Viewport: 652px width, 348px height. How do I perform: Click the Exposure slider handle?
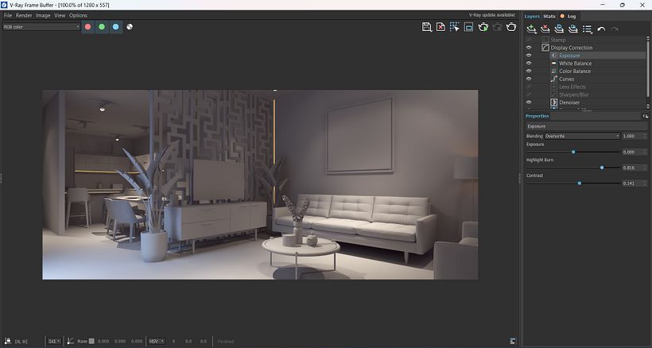click(573, 152)
